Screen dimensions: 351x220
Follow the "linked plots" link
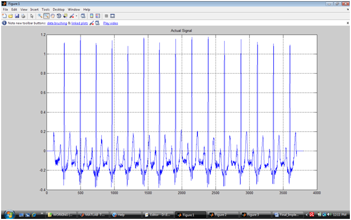[x=80, y=23]
